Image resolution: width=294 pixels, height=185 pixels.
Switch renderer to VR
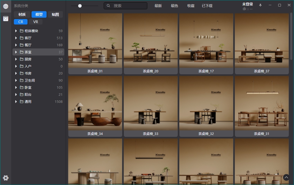coord(36,22)
